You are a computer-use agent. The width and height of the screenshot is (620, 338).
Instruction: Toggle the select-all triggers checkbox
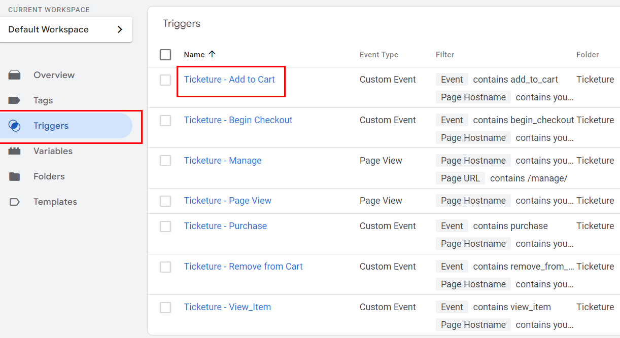tap(165, 55)
